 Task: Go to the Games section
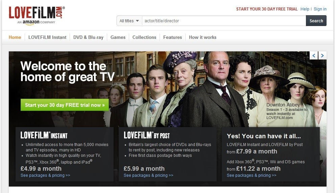coord(118,38)
